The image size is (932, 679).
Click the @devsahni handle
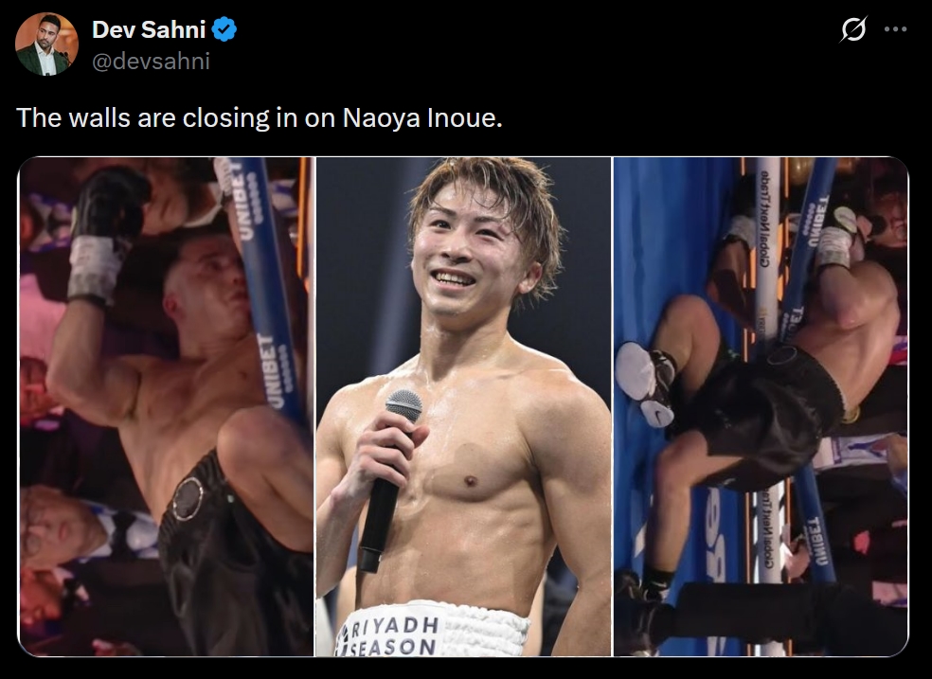pyautogui.click(x=151, y=62)
